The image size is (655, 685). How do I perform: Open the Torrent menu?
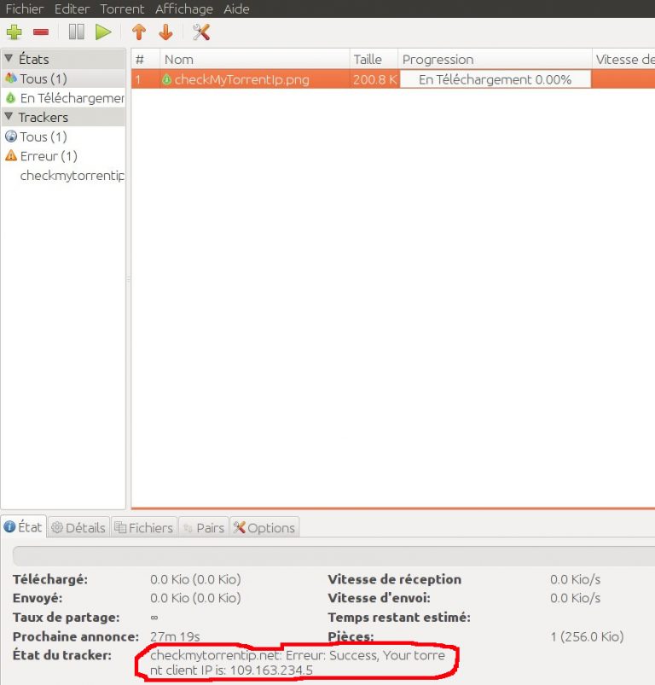(x=122, y=9)
